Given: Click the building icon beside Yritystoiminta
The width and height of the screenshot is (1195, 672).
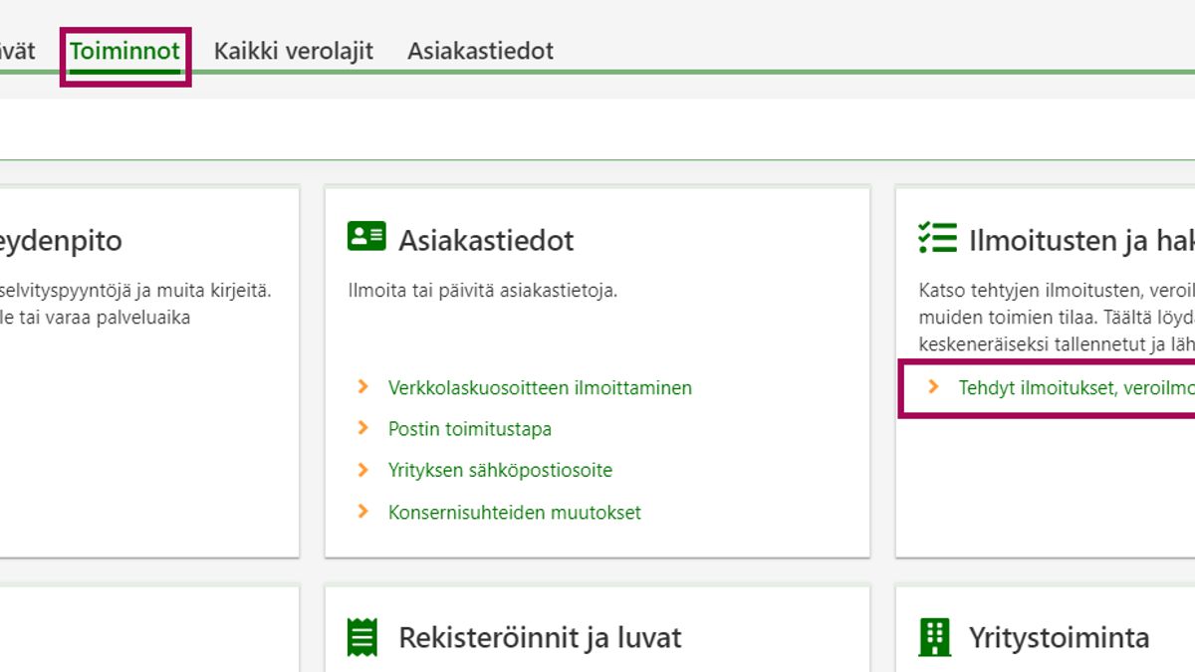Looking at the screenshot, I should [934, 637].
